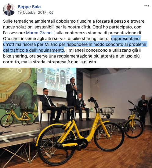Click the globe public-audience icon
Viewport: 152px width, 168px height.
[x=51, y=13]
